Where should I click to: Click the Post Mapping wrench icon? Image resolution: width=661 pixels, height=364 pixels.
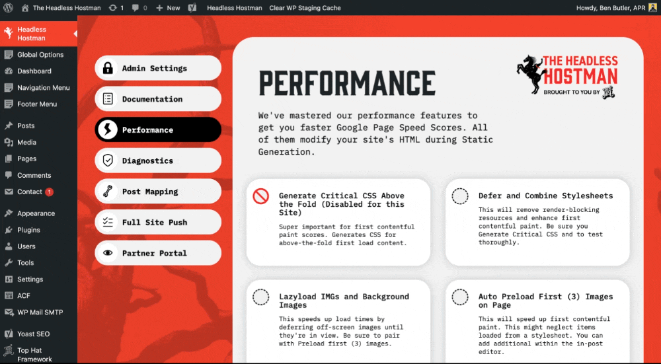[x=108, y=192]
